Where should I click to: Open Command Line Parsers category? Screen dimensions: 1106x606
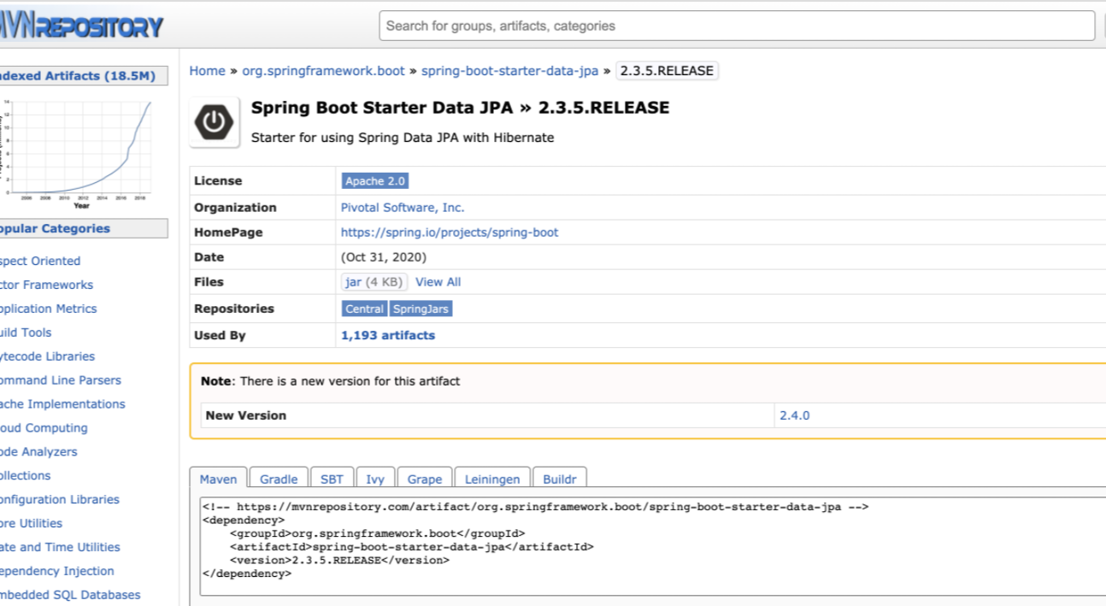(x=60, y=381)
